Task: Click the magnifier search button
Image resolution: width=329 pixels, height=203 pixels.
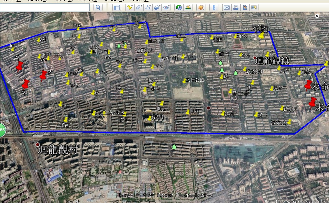Action: coord(98,7)
